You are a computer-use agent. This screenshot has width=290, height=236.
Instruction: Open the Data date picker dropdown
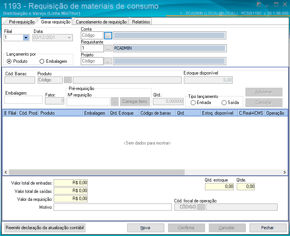click(69, 37)
